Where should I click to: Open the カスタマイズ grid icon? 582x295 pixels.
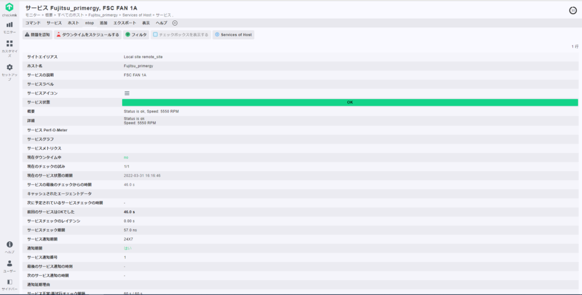click(x=9, y=43)
